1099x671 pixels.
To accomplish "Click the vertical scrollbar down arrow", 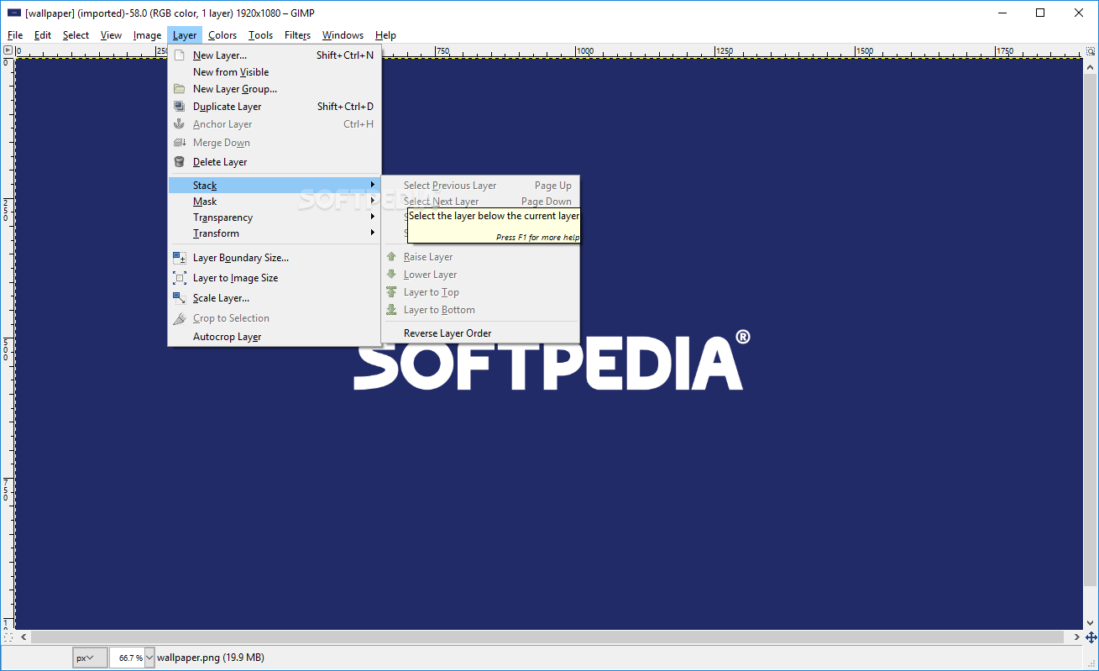I will (1091, 624).
